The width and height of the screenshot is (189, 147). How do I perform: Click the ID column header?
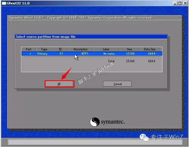point(60,49)
